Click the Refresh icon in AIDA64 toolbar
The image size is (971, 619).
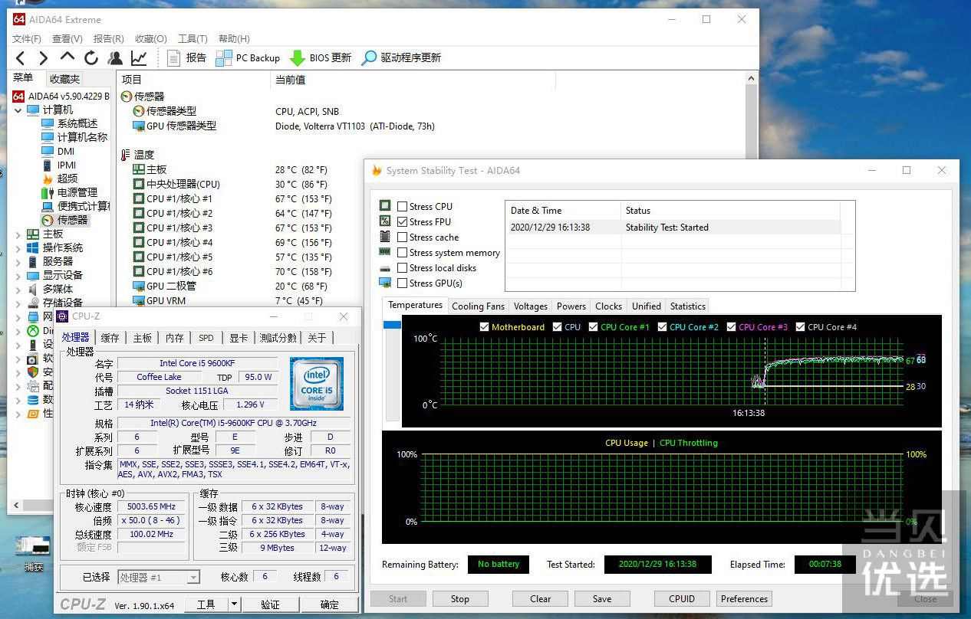point(91,57)
